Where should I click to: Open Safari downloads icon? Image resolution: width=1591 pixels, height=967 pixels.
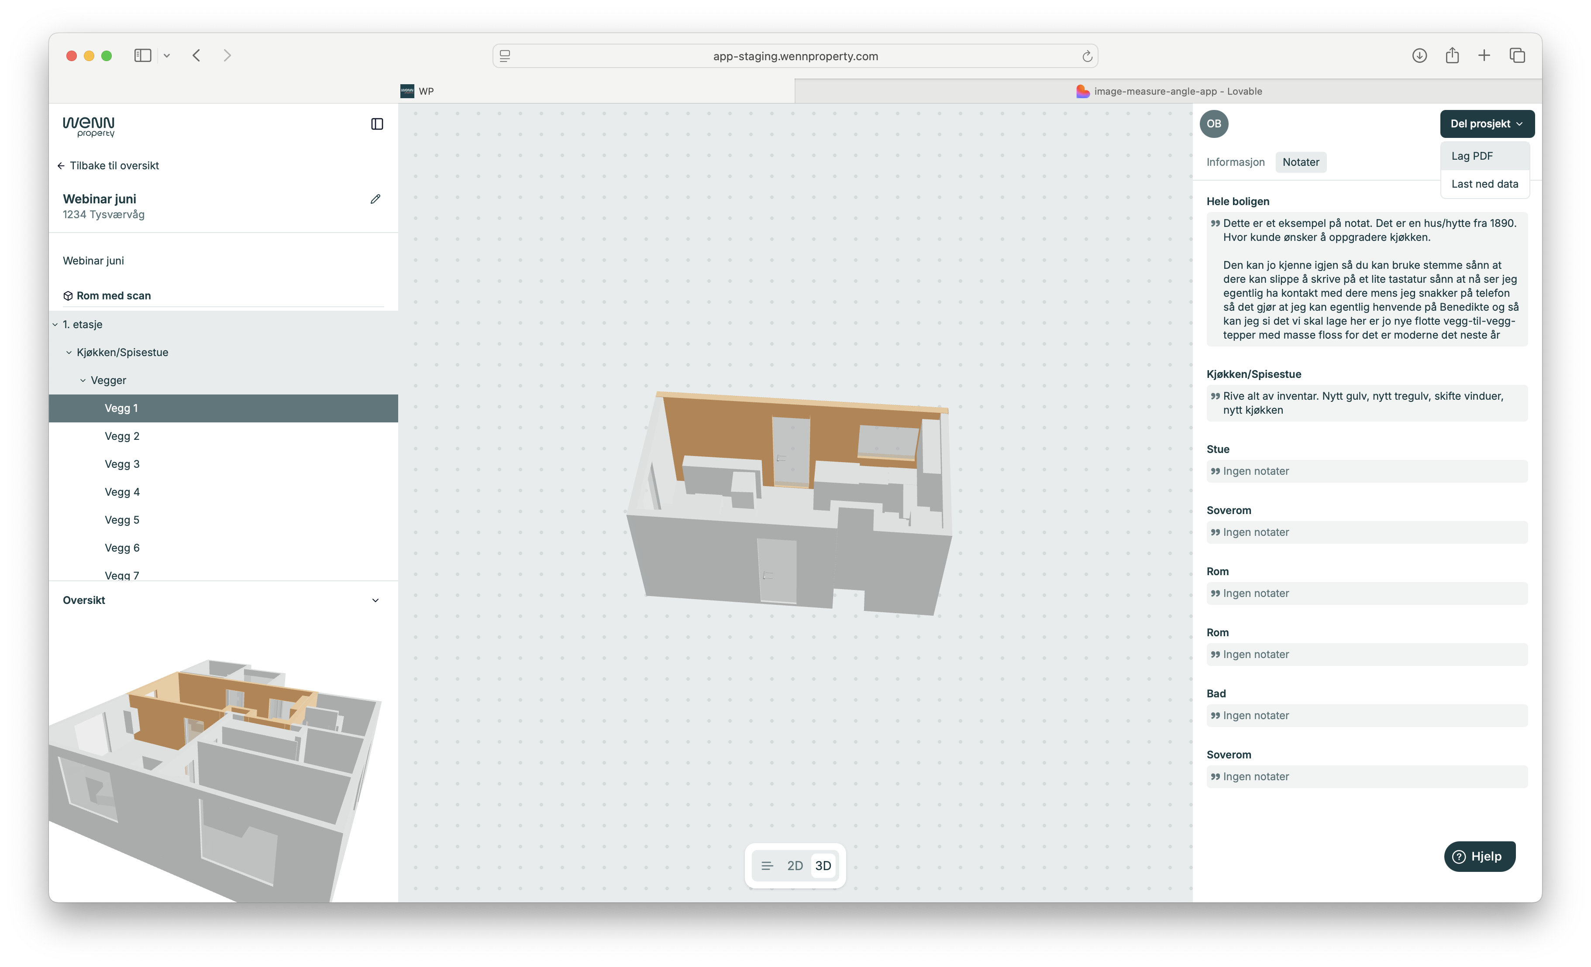click(1419, 55)
